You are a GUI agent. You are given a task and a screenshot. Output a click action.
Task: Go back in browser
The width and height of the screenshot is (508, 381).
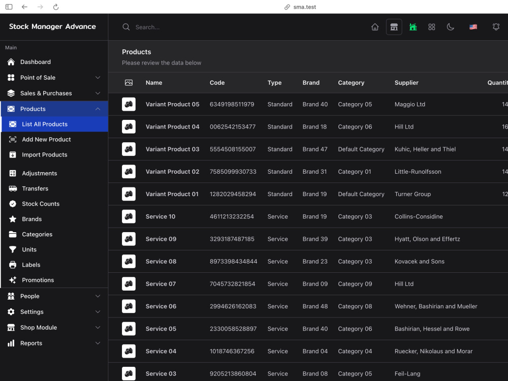point(24,7)
